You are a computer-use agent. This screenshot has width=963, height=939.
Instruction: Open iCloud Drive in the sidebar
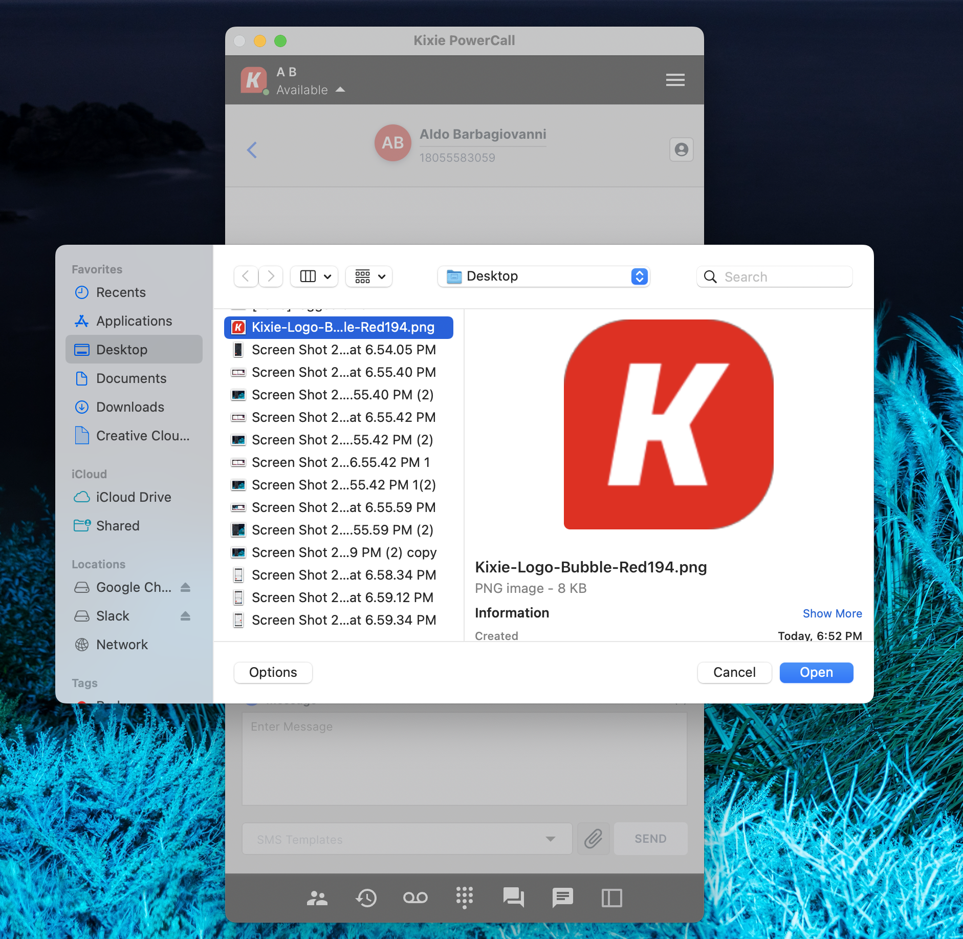point(134,497)
